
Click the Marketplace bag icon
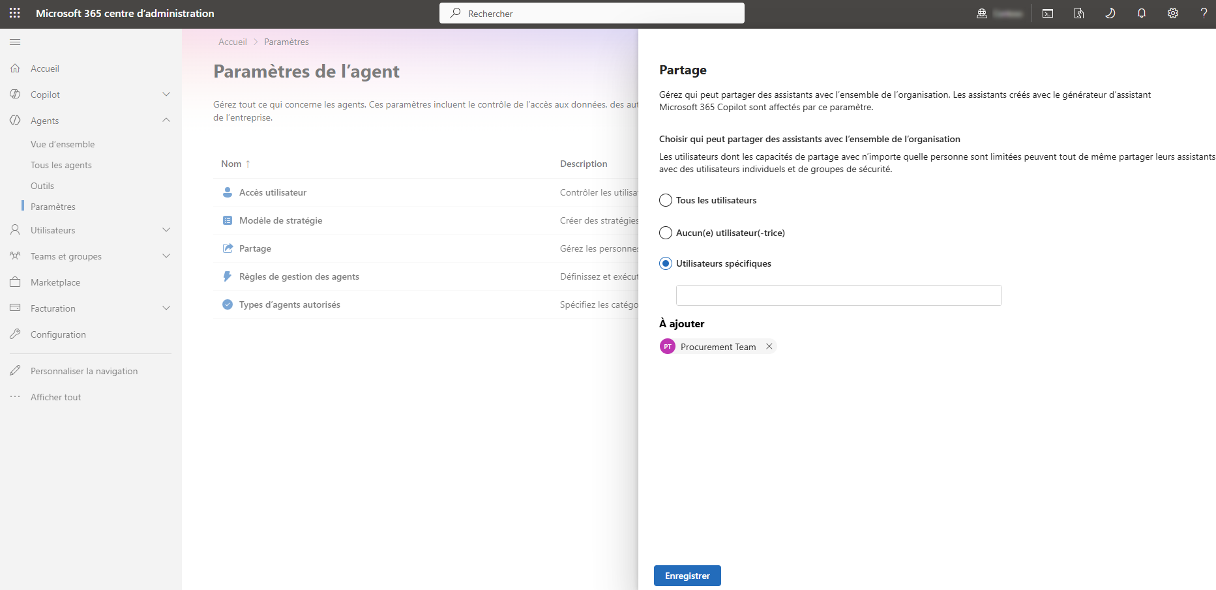pos(16,282)
